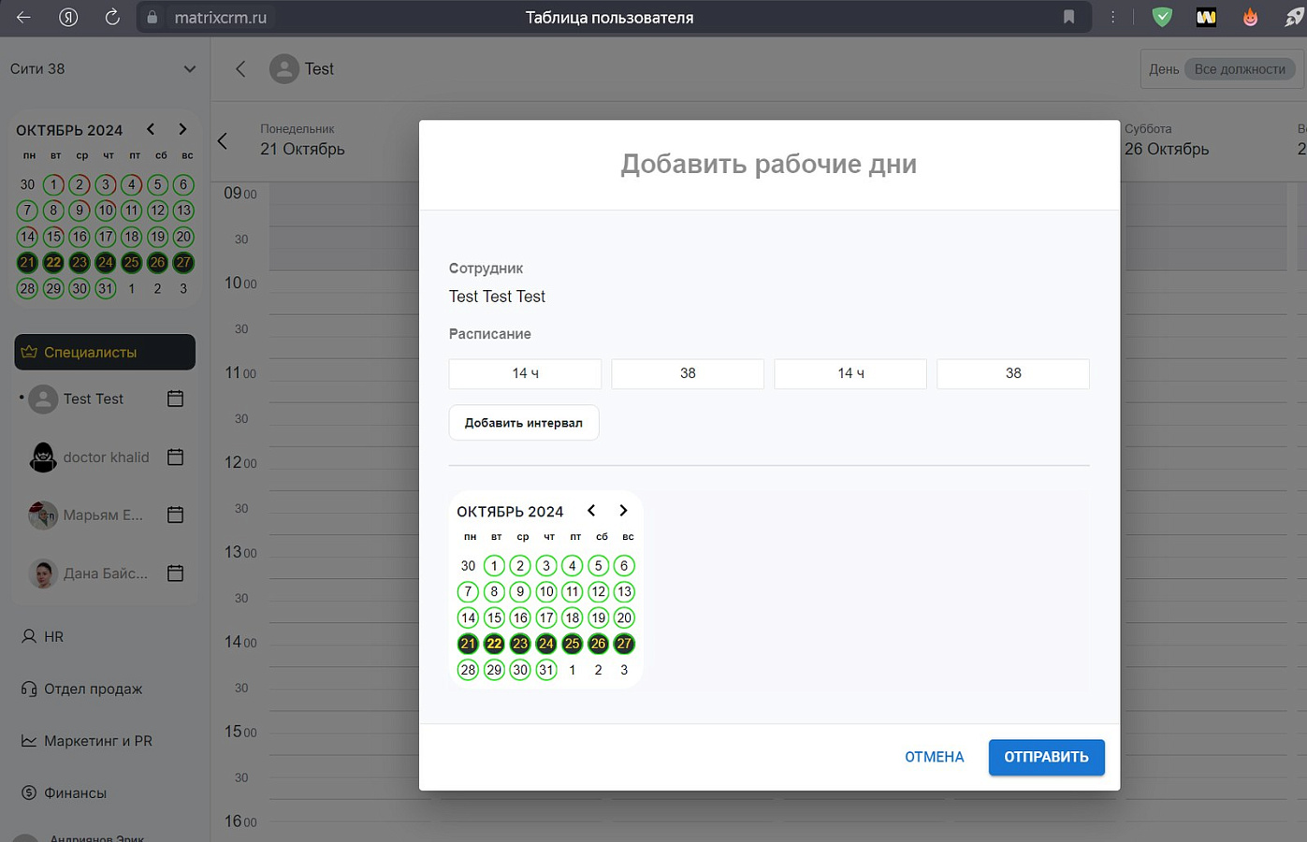Click ОТМЕНА to cancel dialog
Image resolution: width=1307 pixels, height=842 pixels.
[934, 757]
